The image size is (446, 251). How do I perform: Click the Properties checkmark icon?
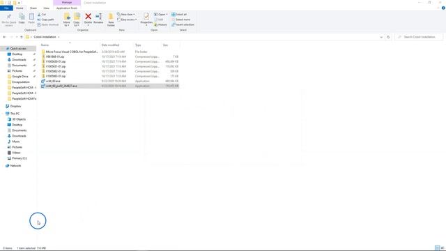(146, 17)
